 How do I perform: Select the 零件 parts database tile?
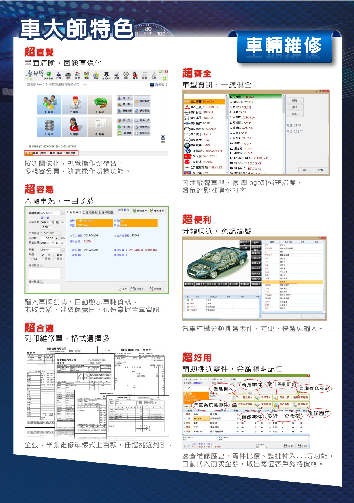(49, 127)
